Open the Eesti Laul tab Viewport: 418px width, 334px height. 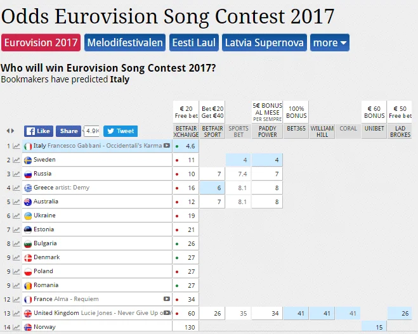[x=194, y=42]
